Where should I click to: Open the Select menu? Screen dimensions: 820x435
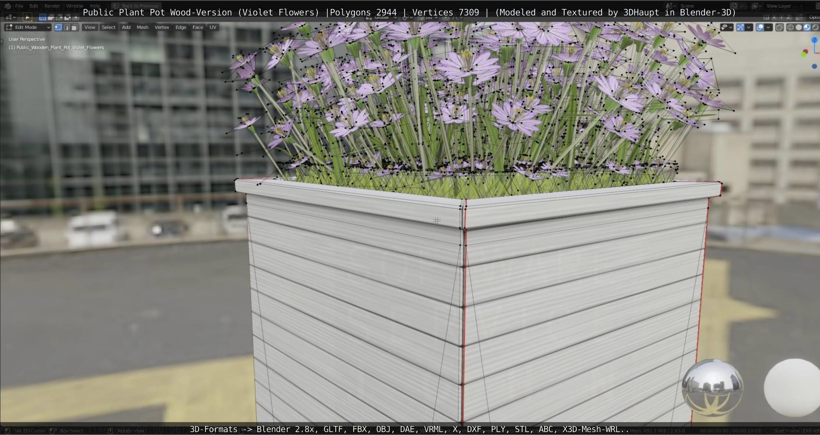pyautogui.click(x=108, y=27)
